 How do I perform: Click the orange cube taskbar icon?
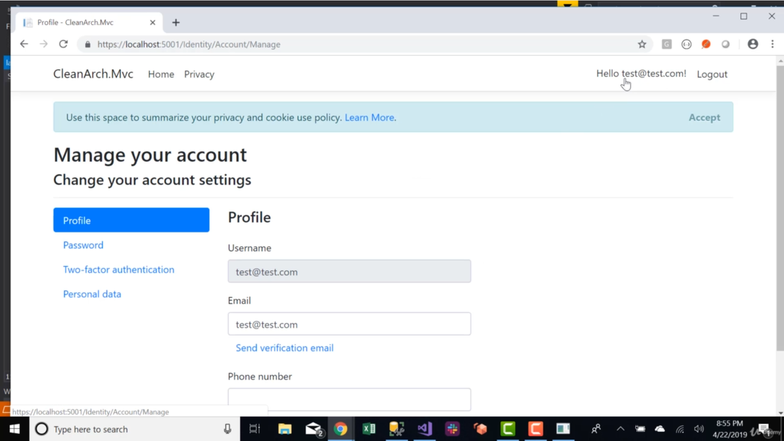(481, 429)
